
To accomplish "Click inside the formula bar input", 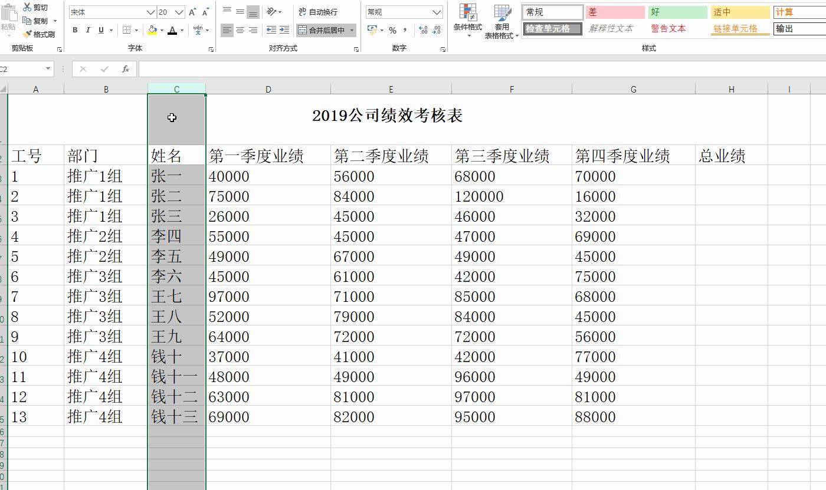I will tap(481, 69).
